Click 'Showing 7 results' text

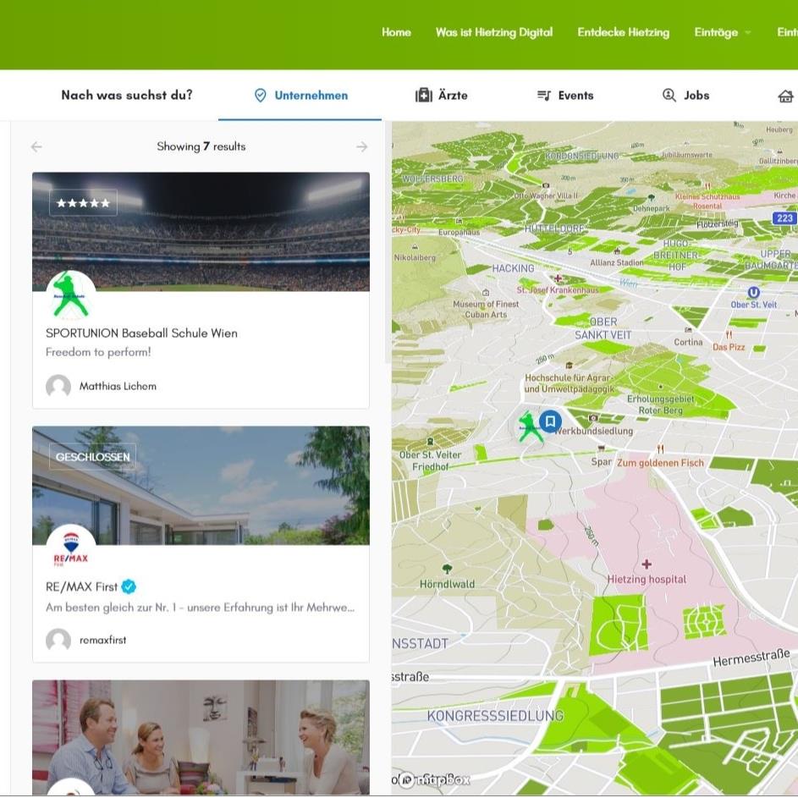pyautogui.click(x=201, y=146)
